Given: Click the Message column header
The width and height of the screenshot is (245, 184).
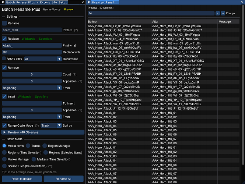Looking at the screenshot, I should [228, 22].
